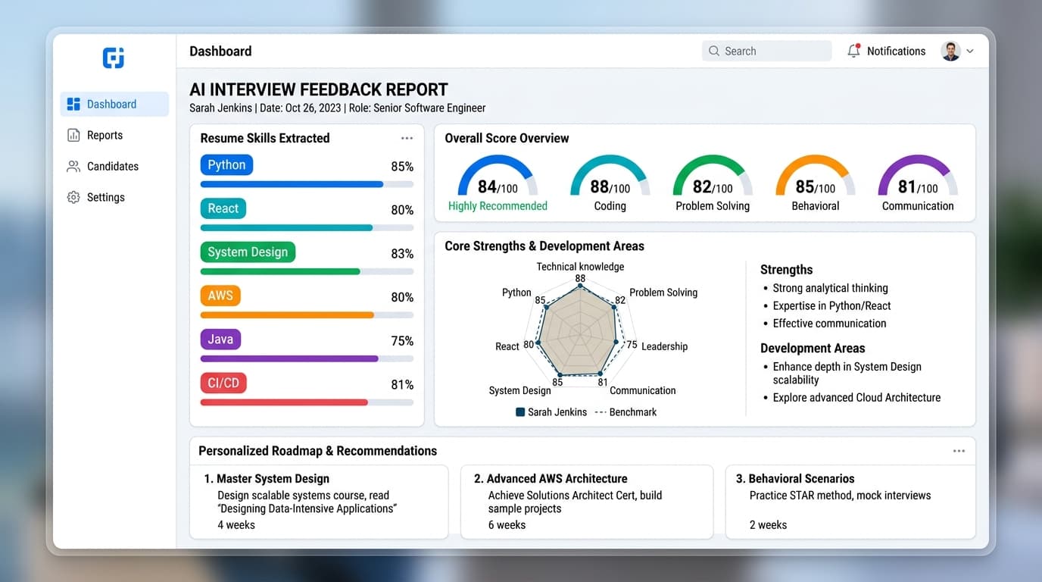Click the app logo in the sidebar
This screenshot has width=1042, height=582.
[114, 58]
